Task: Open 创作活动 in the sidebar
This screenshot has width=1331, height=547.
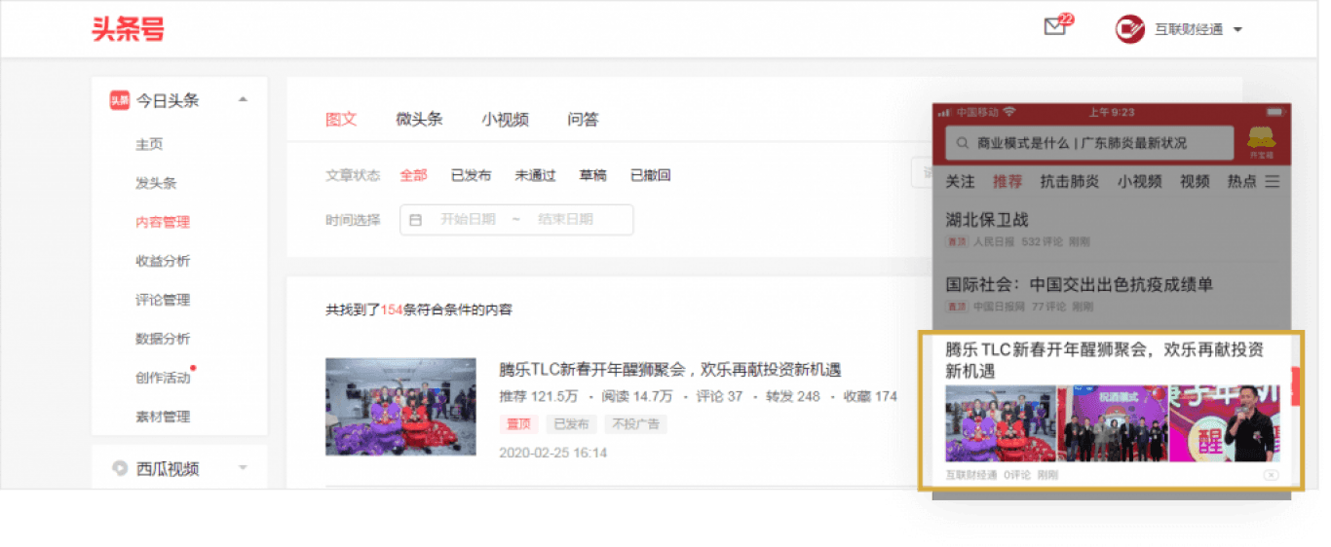Action: pos(163,378)
